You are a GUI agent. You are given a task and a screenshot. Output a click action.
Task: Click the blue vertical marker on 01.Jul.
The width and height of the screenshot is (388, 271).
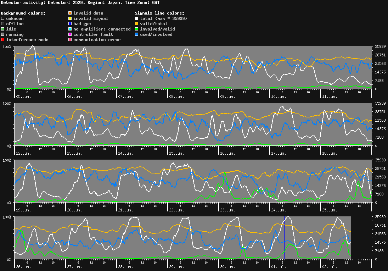pyautogui.click(x=284, y=238)
